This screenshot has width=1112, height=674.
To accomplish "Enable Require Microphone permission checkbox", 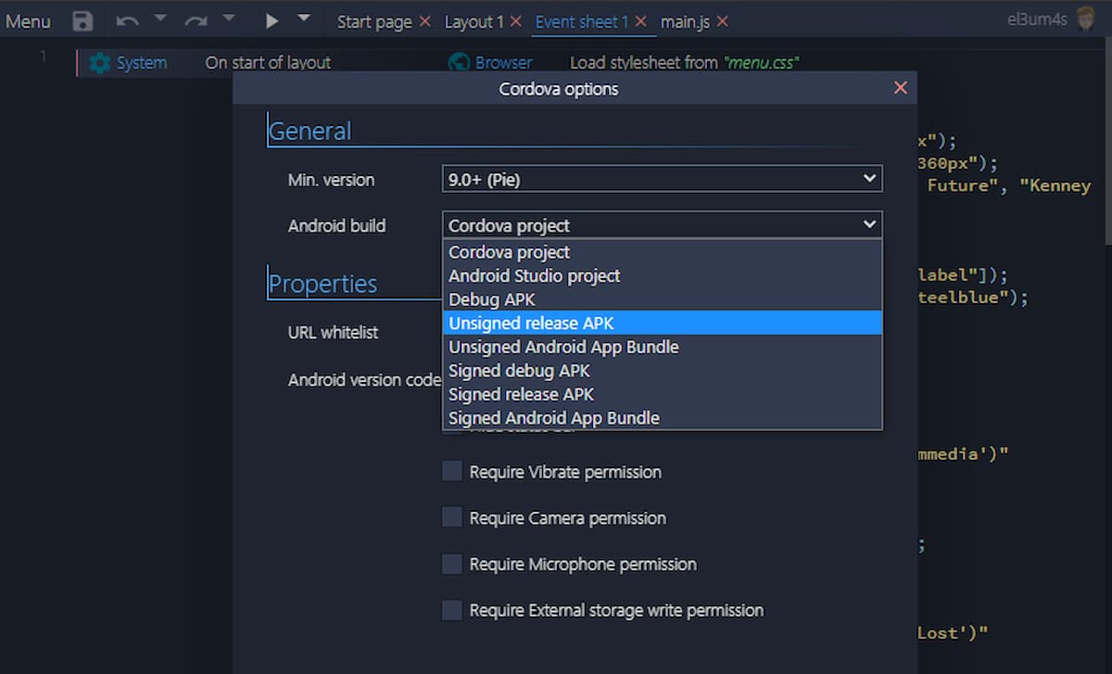I will 452,564.
